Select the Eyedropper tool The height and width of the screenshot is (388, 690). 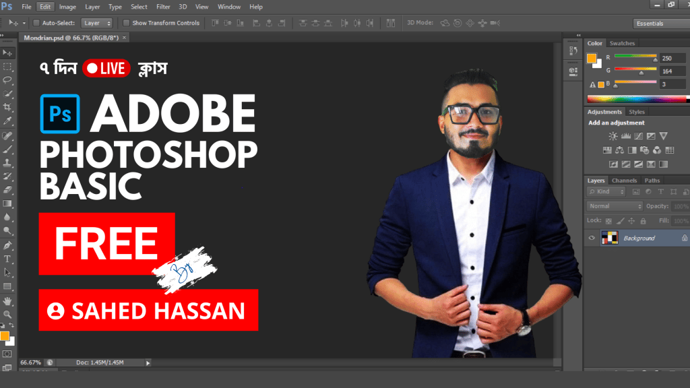pyautogui.click(x=7, y=121)
